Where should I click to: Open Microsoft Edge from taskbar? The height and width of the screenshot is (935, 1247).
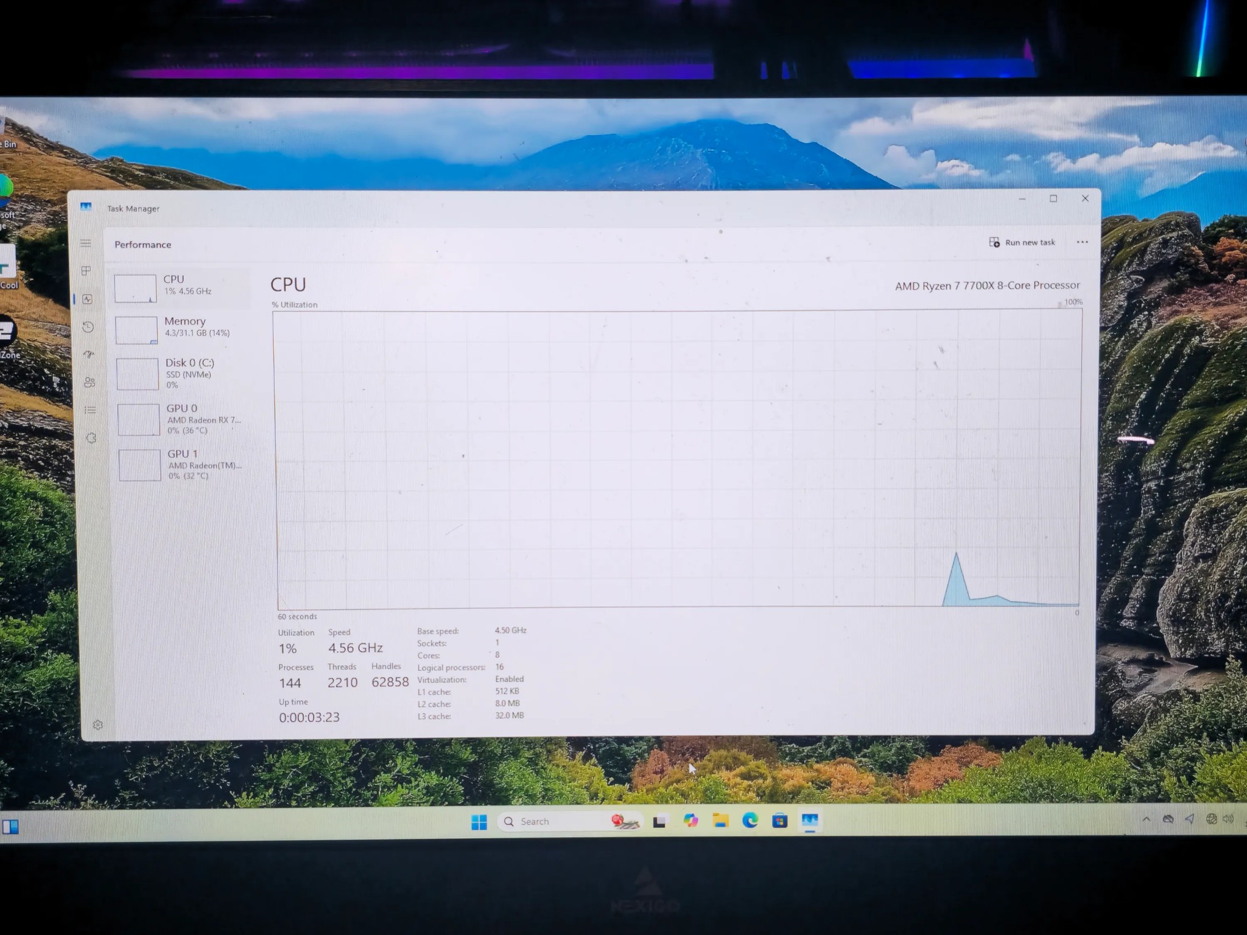point(750,821)
